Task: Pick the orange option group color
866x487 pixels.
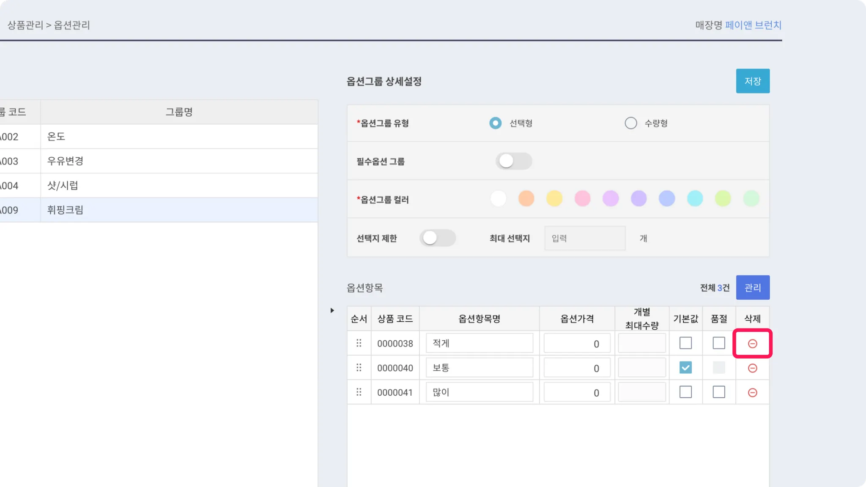Action: tap(526, 199)
